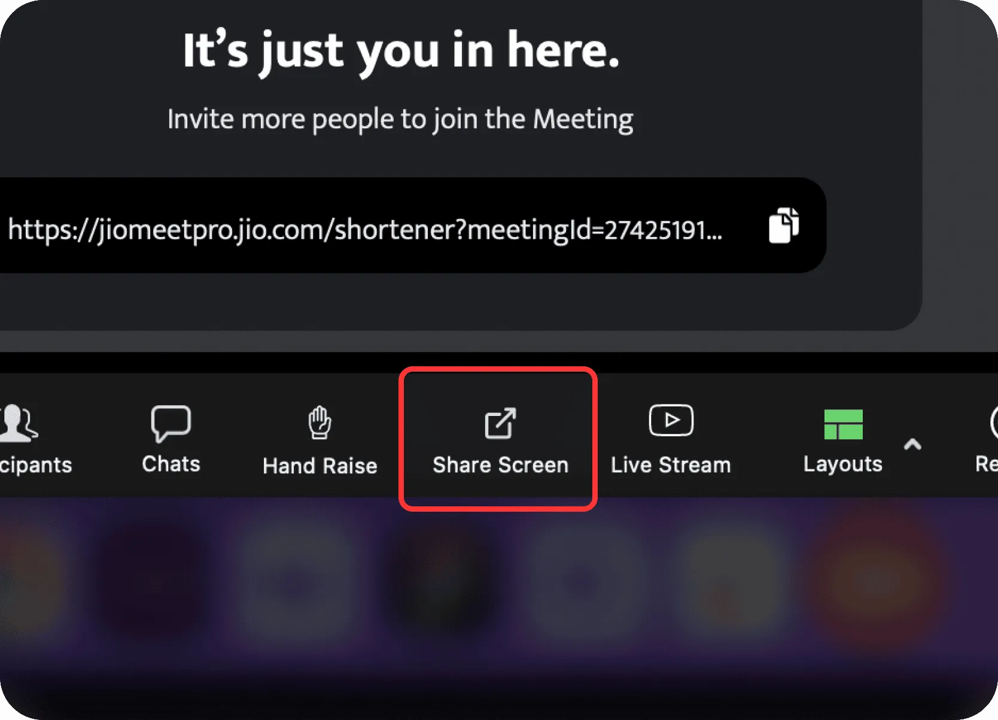This screenshot has height=720, width=998.
Task: Click the cut-off "Re" label at right
Action: click(987, 464)
